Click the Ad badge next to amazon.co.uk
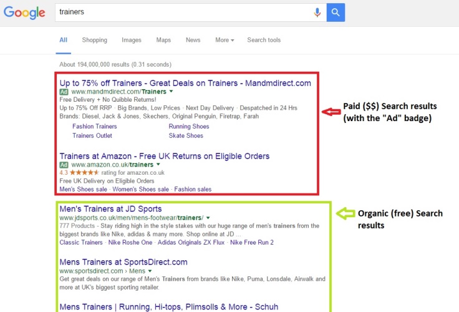The width and height of the screenshot is (459, 312). tap(64, 165)
